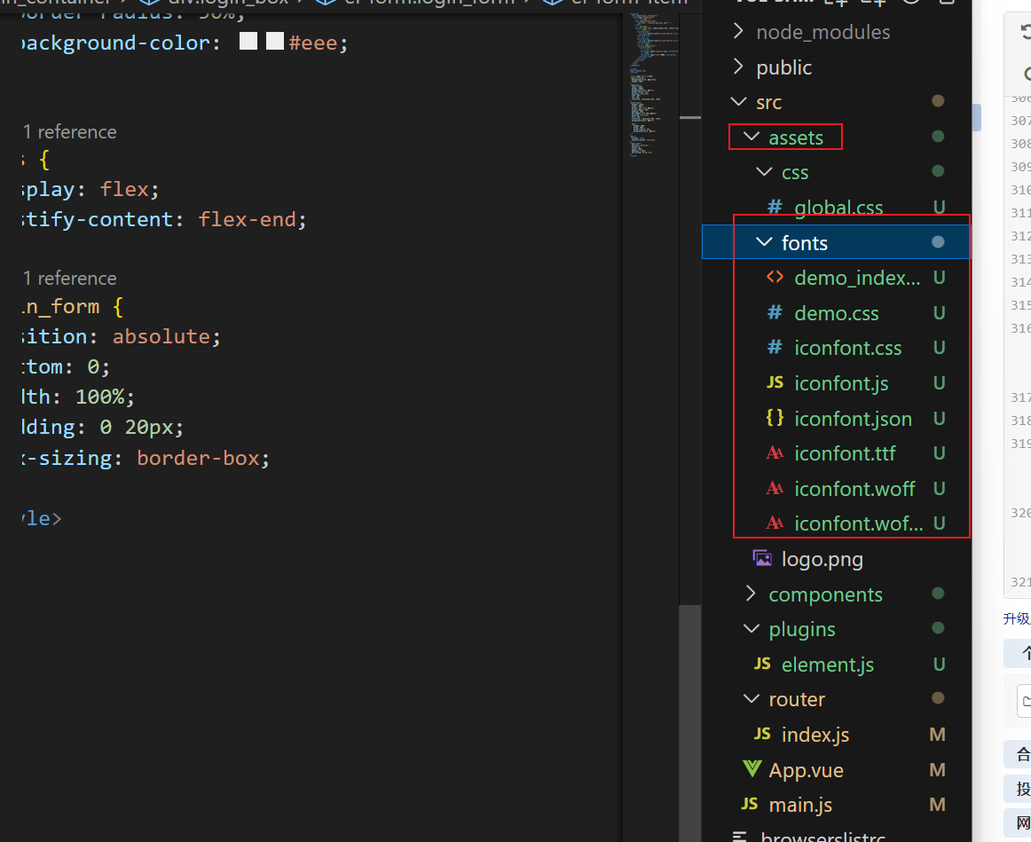1031x842 pixels.
Task: Open the main.js file
Action: [x=800, y=806]
